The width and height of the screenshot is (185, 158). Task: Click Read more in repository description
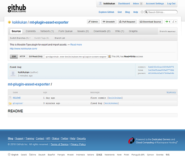[76, 45]
